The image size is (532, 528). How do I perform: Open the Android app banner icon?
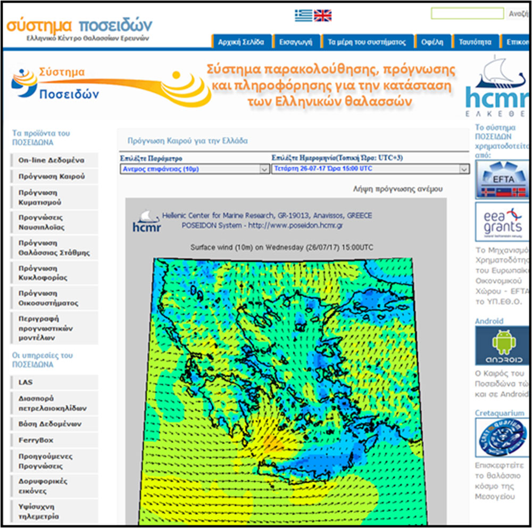coord(503,346)
